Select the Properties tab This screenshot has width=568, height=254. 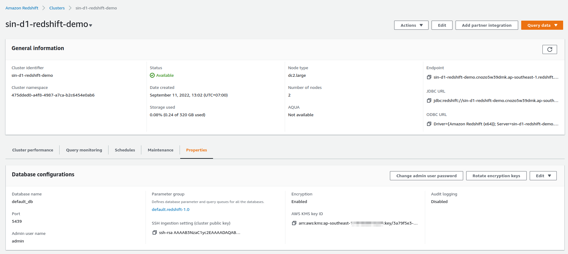196,150
